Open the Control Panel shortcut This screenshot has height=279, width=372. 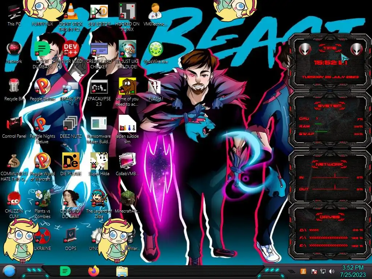coord(14,128)
